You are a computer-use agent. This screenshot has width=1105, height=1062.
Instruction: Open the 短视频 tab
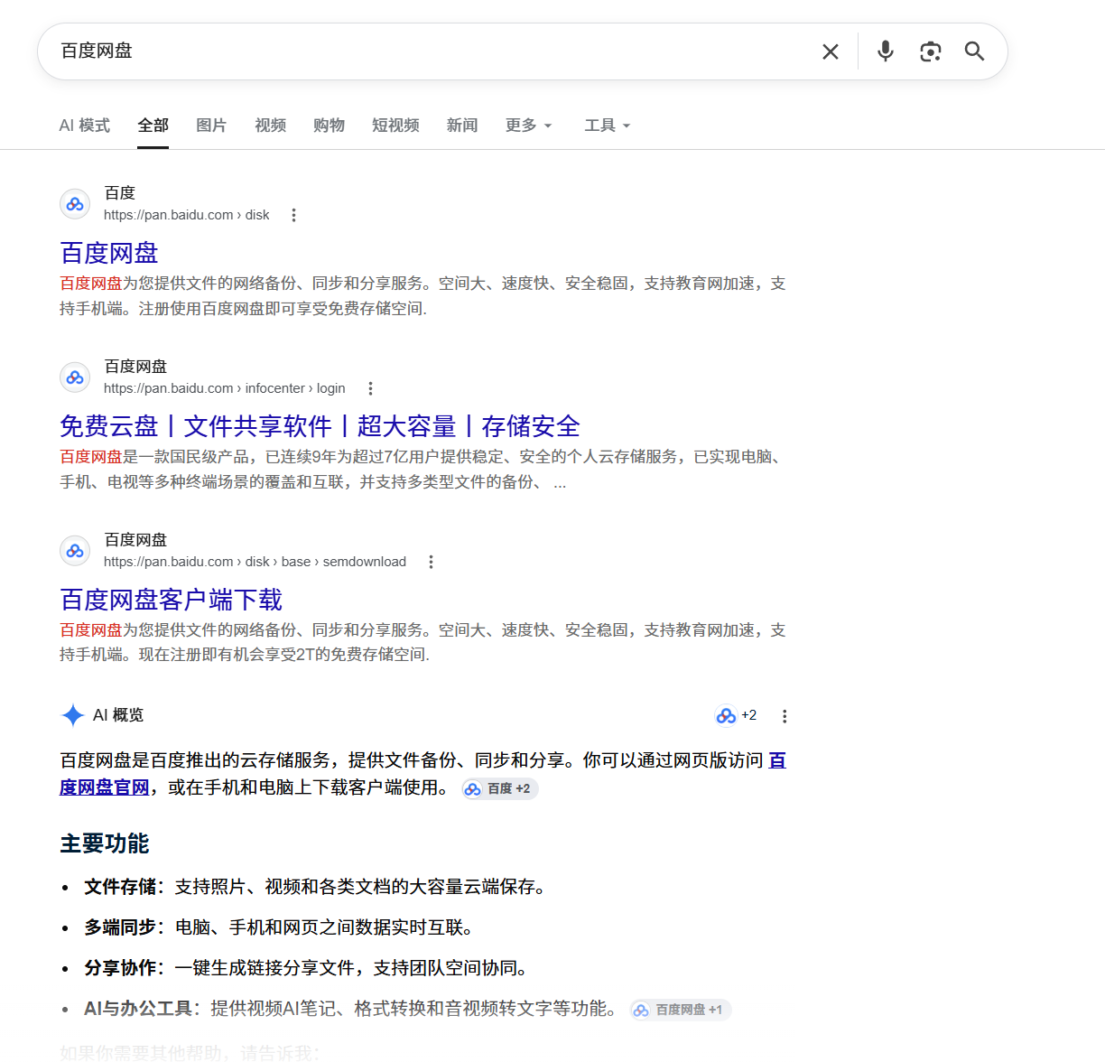point(395,126)
